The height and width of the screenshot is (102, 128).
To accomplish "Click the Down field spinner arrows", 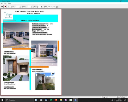I will pyautogui.click(x=42, y=7).
